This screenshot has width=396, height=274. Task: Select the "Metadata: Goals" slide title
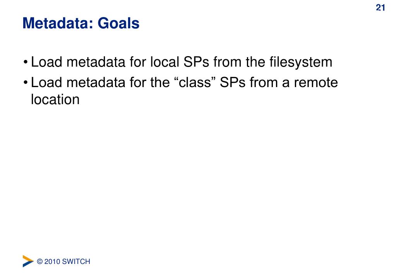pos(81,23)
